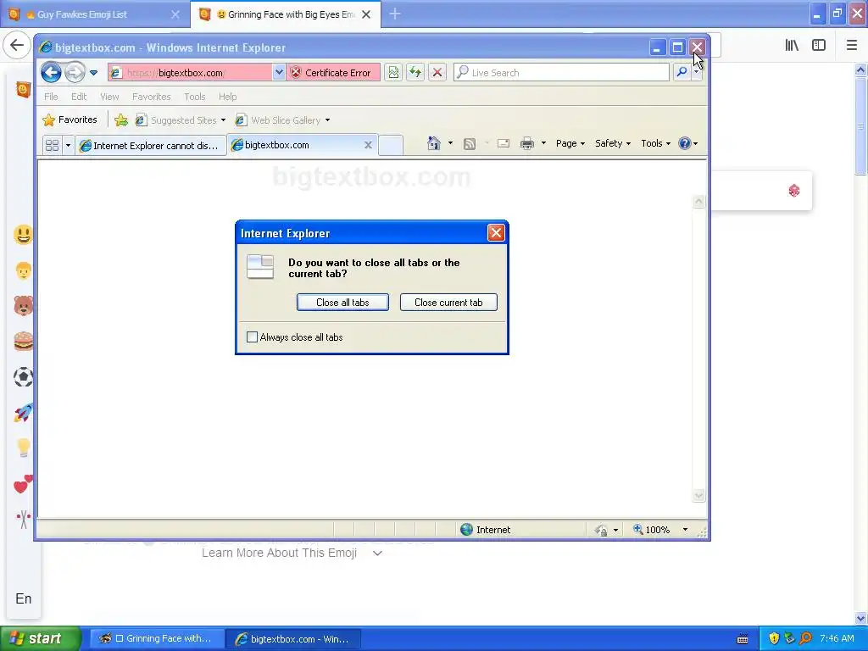The image size is (868, 651).
Task: Open the Favorites menu in menu bar
Action: (x=151, y=97)
